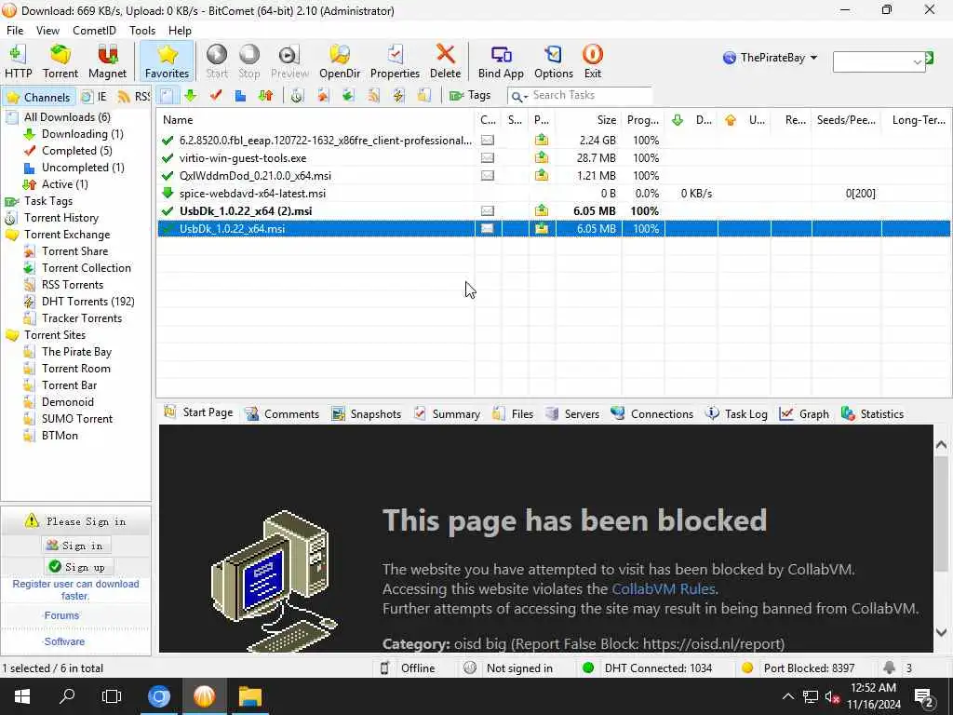Image resolution: width=953 pixels, height=715 pixels.
Task: Open the File menu
Action: (15, 31)
